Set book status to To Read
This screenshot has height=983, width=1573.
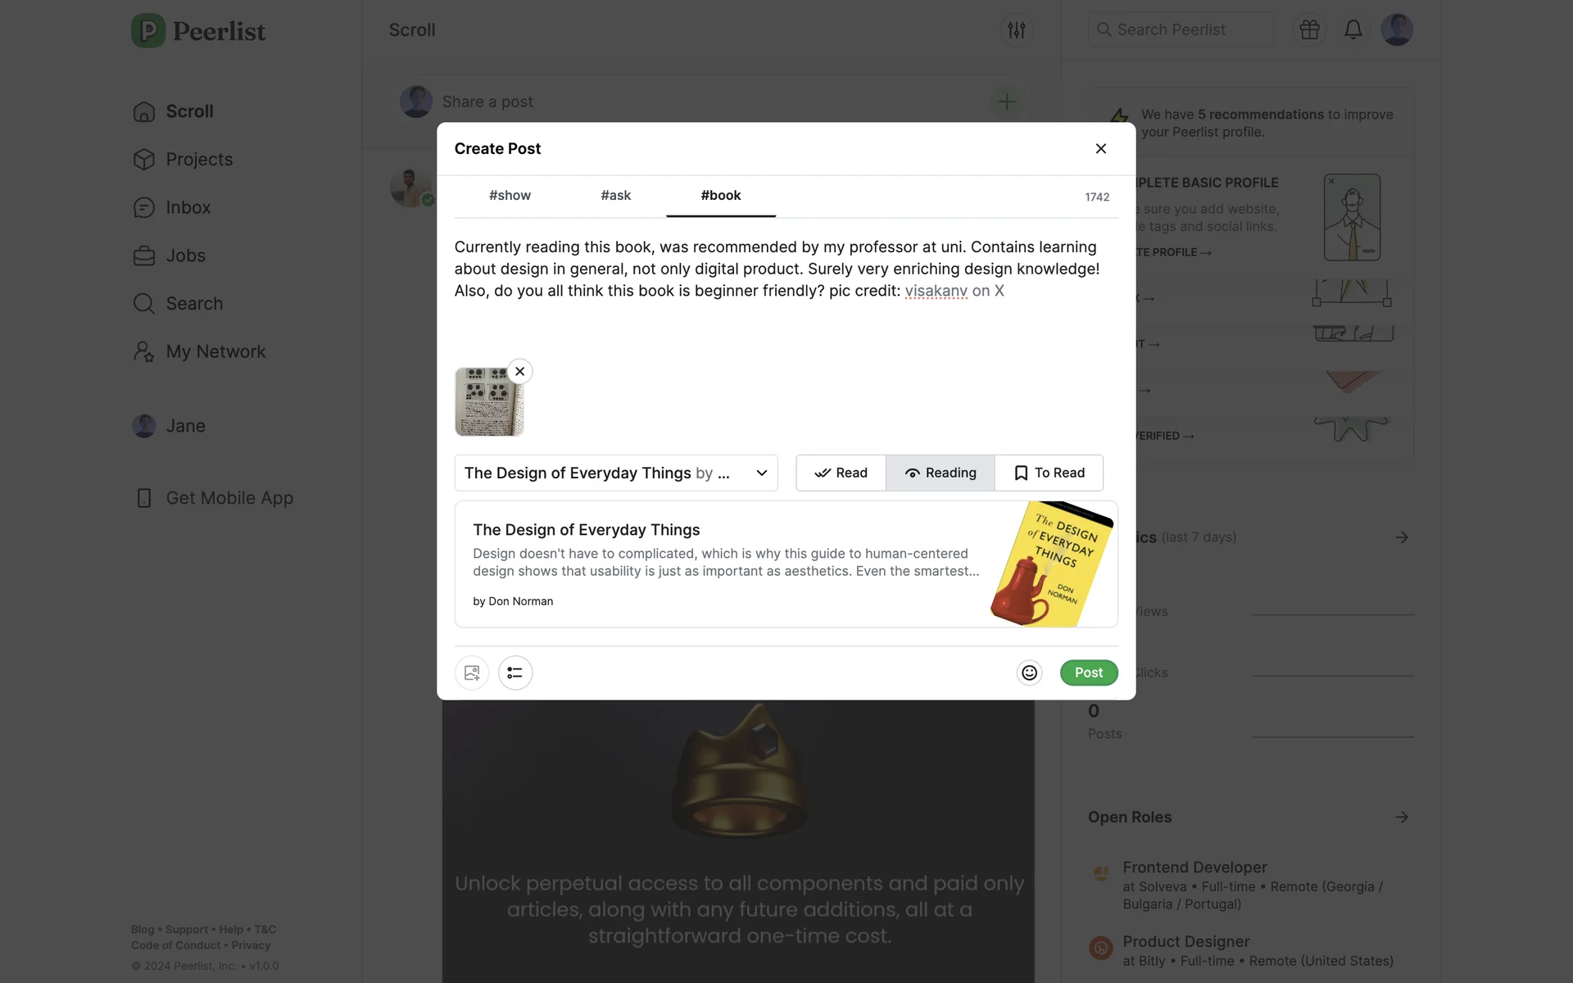1049,473
